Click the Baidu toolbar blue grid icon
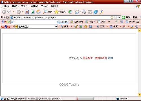 click(91, 27)
